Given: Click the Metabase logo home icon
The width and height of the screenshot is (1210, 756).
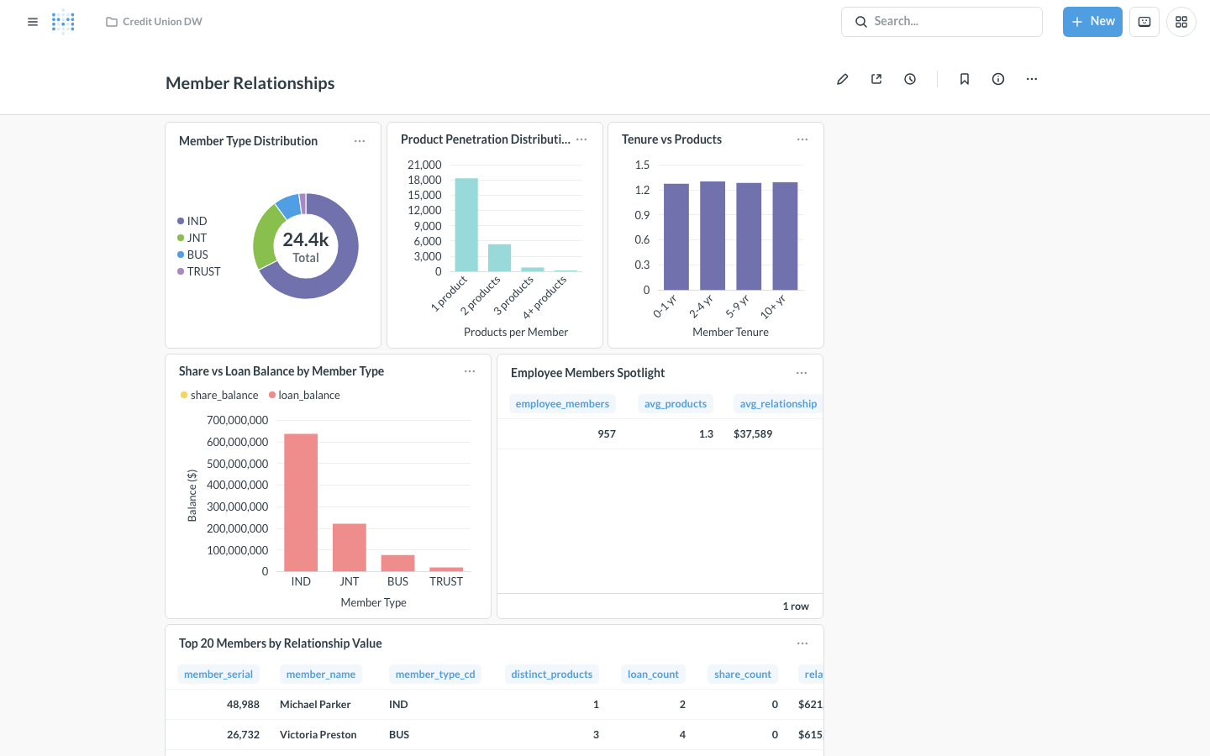Looking at the screenshot, I should tap(63, 22).
